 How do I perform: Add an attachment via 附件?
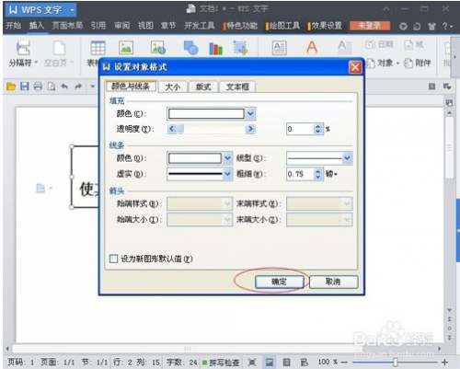click(x=418, y=63)
